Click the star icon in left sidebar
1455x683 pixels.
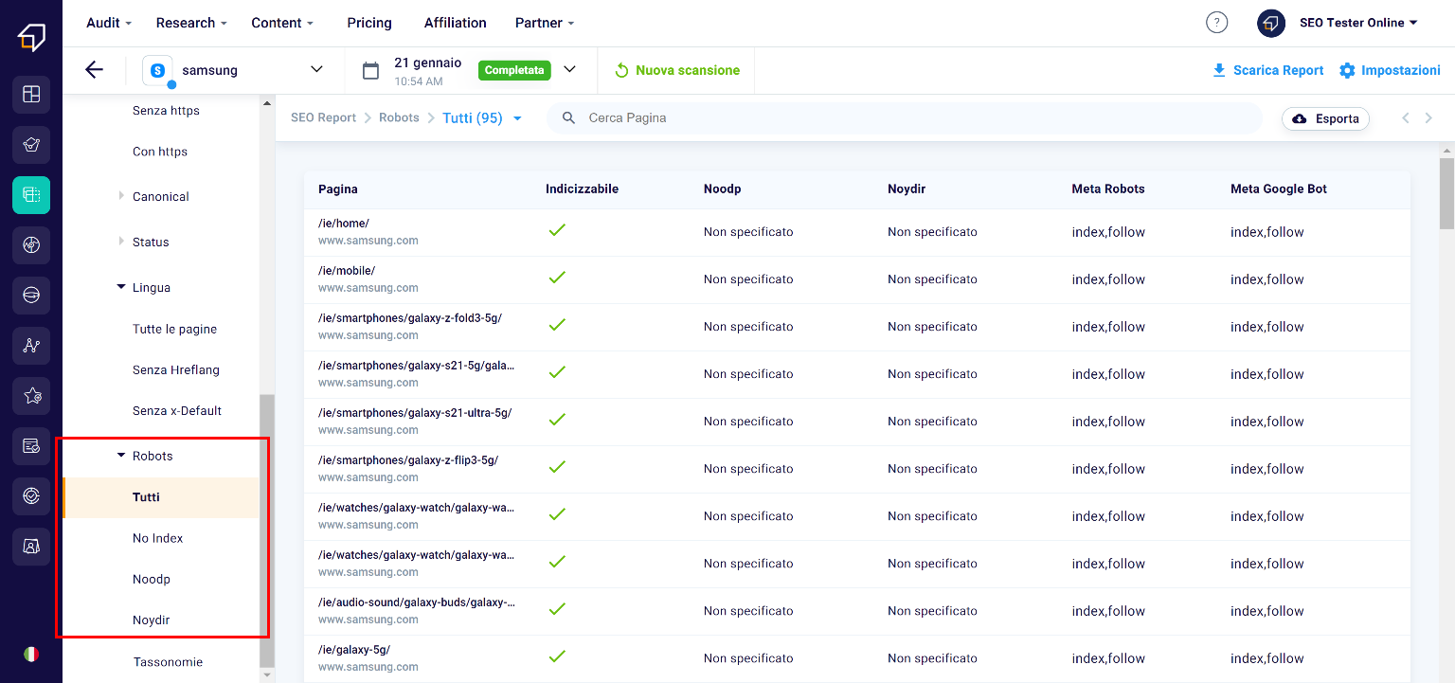click(x=31, y=396)
